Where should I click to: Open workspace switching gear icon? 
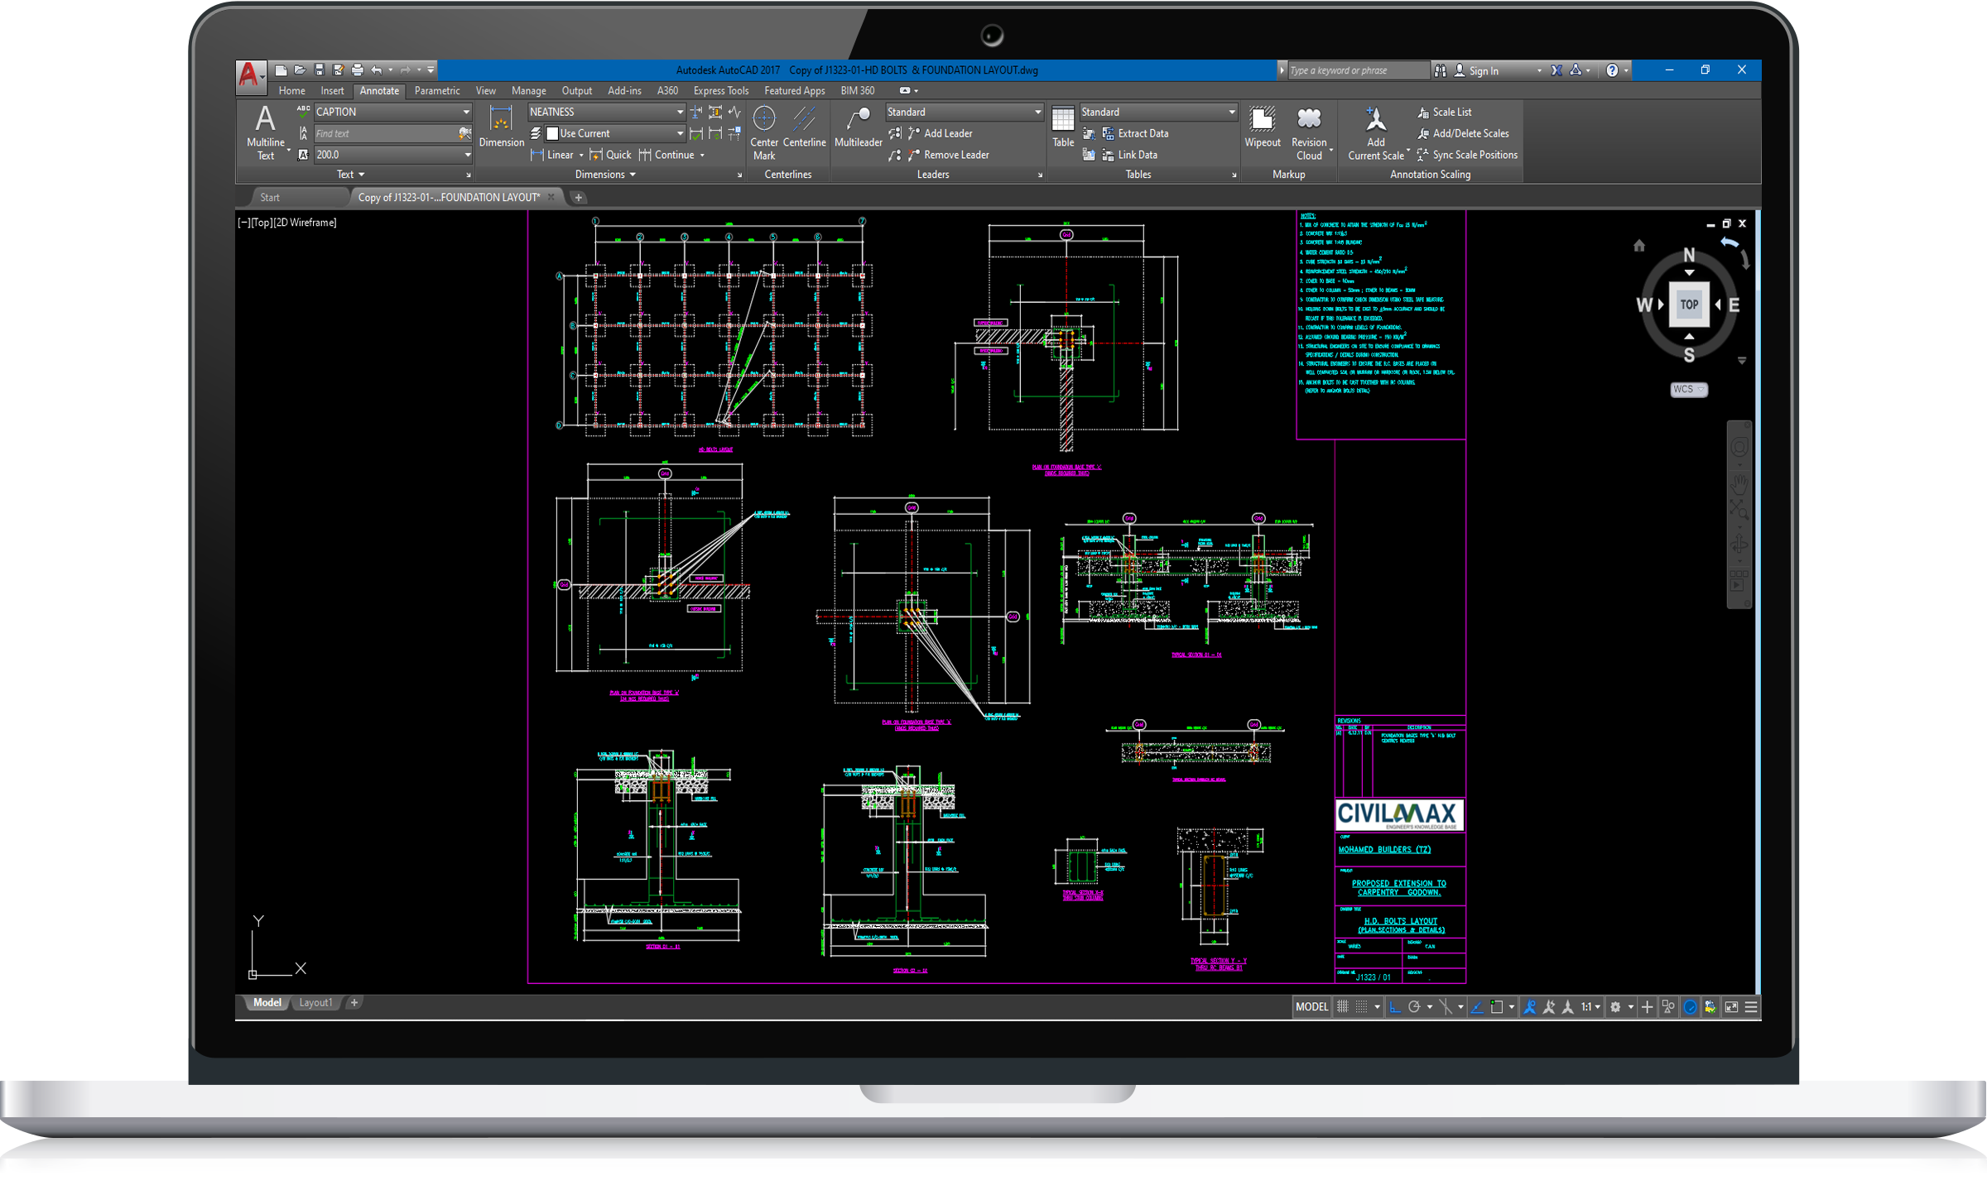(1615, 1007)
